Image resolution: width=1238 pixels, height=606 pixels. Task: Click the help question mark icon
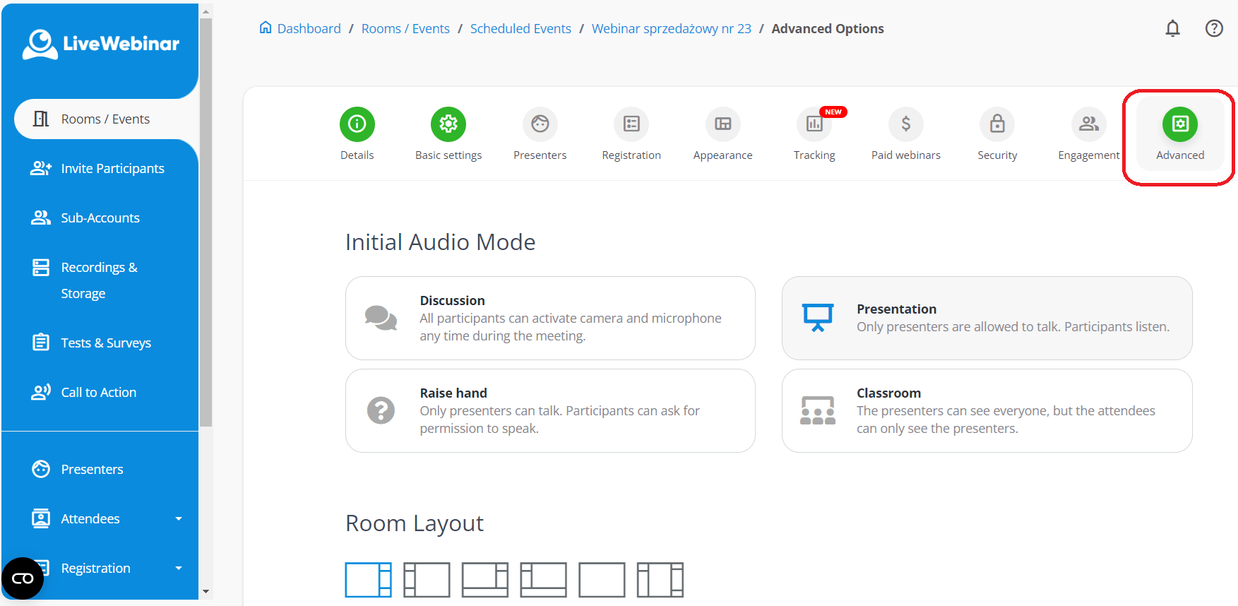[1214, 28]
